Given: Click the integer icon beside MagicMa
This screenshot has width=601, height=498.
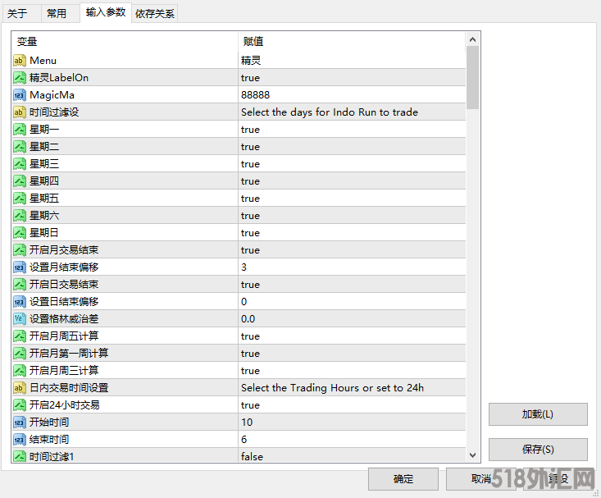Looking at the screenshot, I should [20, 95].
